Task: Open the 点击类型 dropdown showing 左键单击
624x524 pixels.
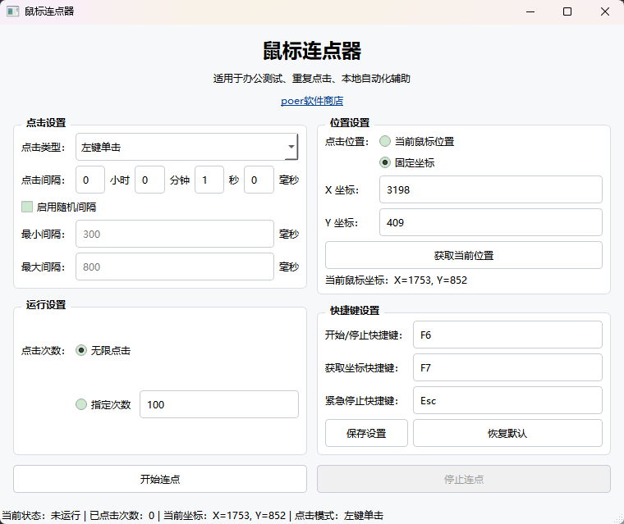Action: click(186, 147)
